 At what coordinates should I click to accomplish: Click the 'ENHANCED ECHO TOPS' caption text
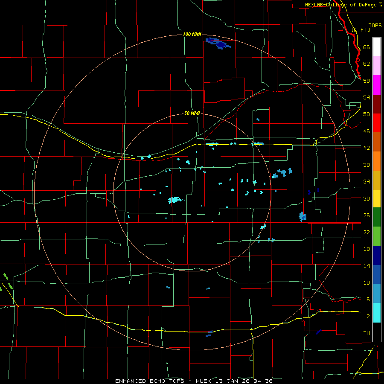tap(150, 381)
